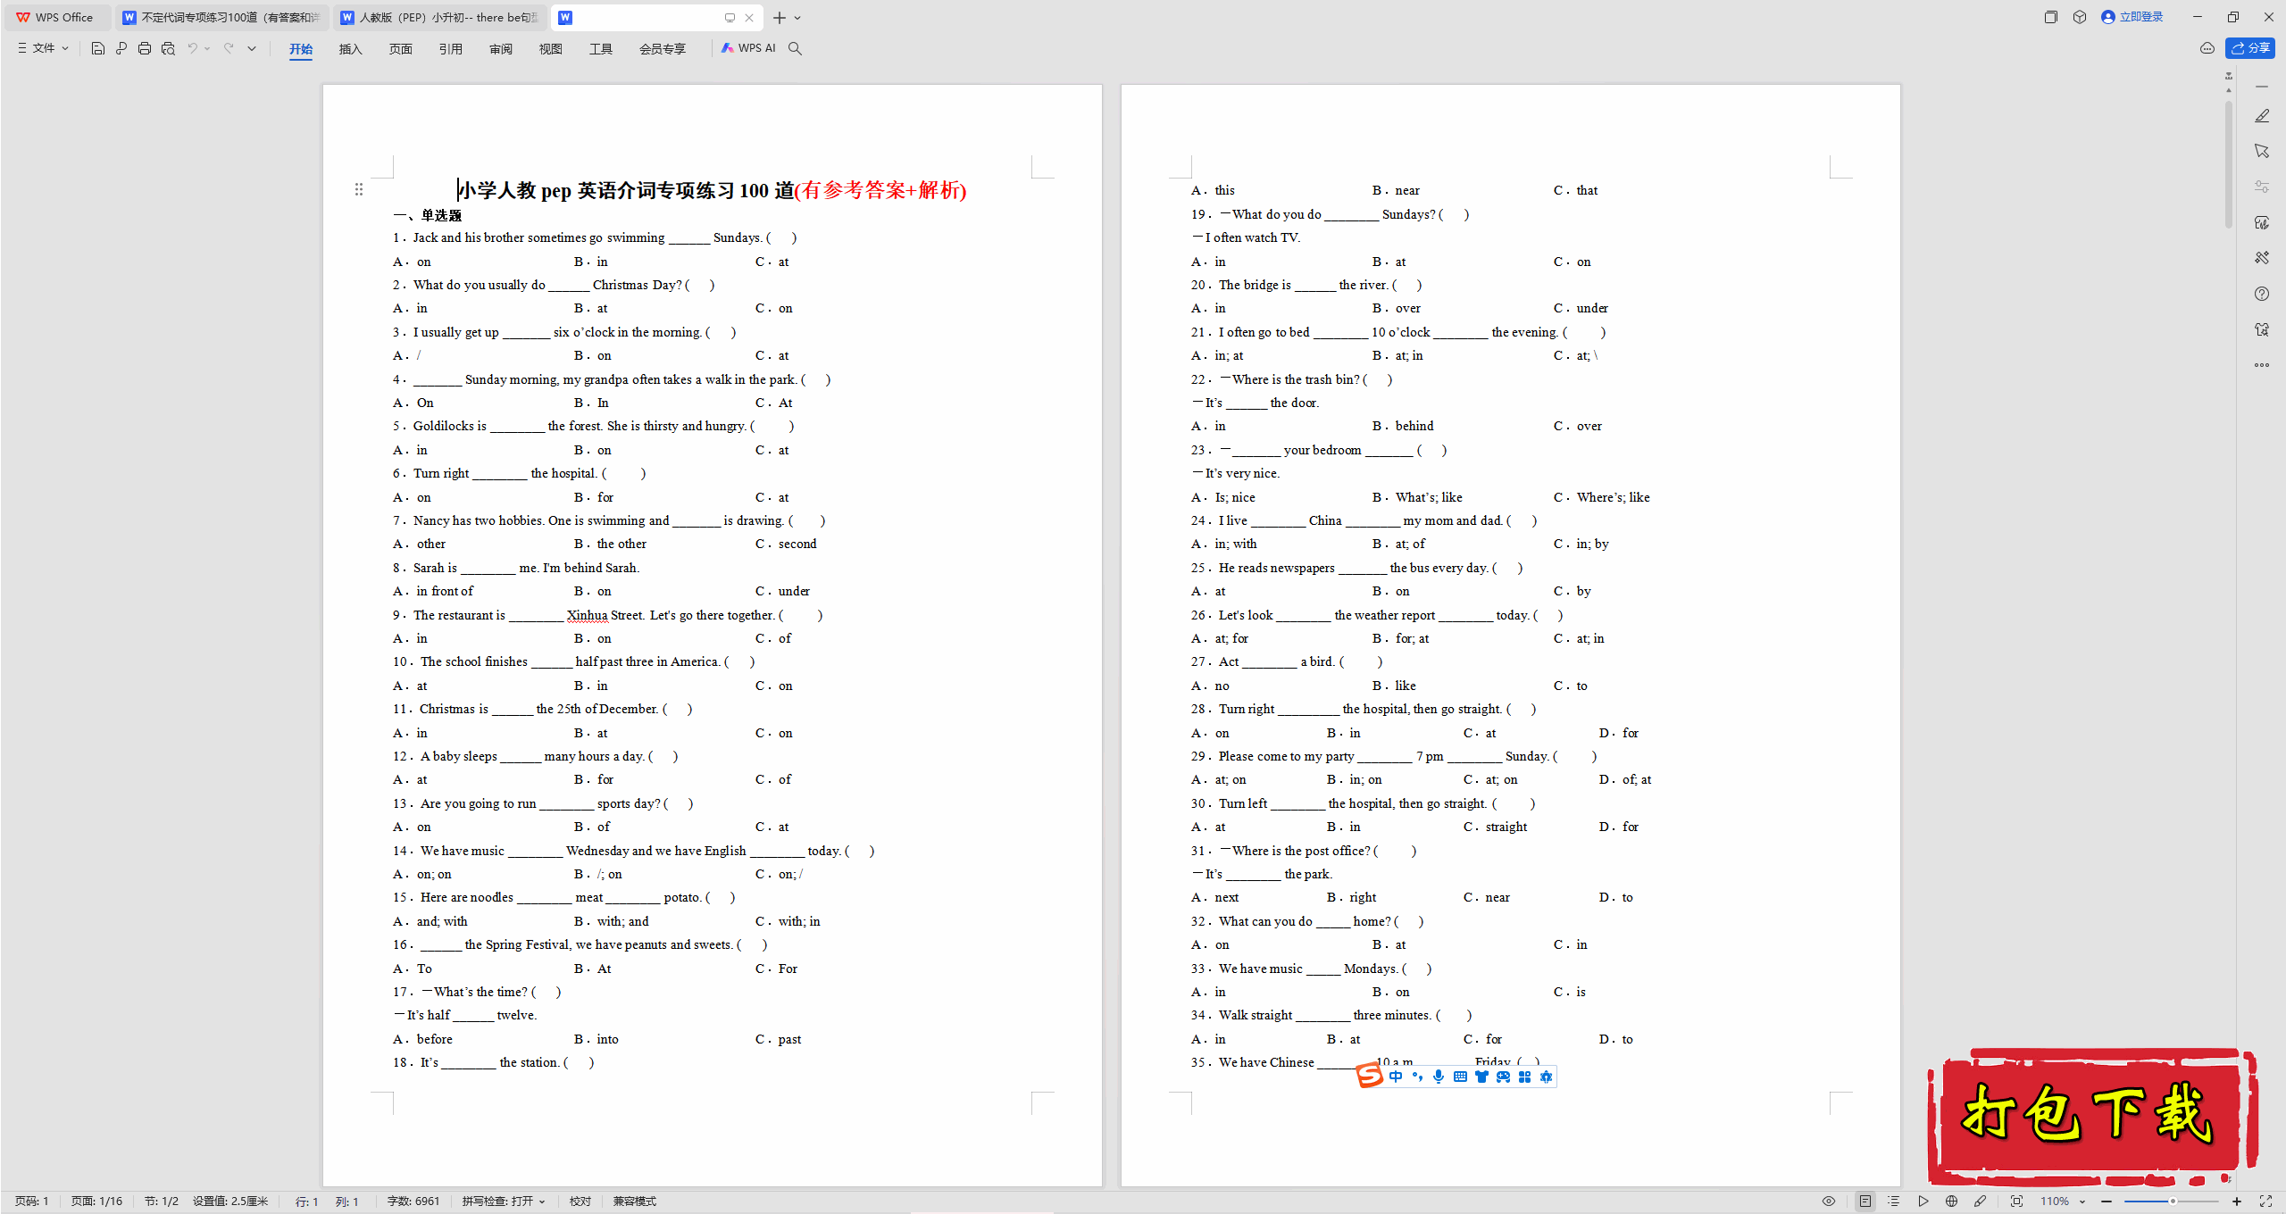This screenshot has height=1214, width=2286.
Task: Click zoom out minus button
Action: tap(2107, 1202)
